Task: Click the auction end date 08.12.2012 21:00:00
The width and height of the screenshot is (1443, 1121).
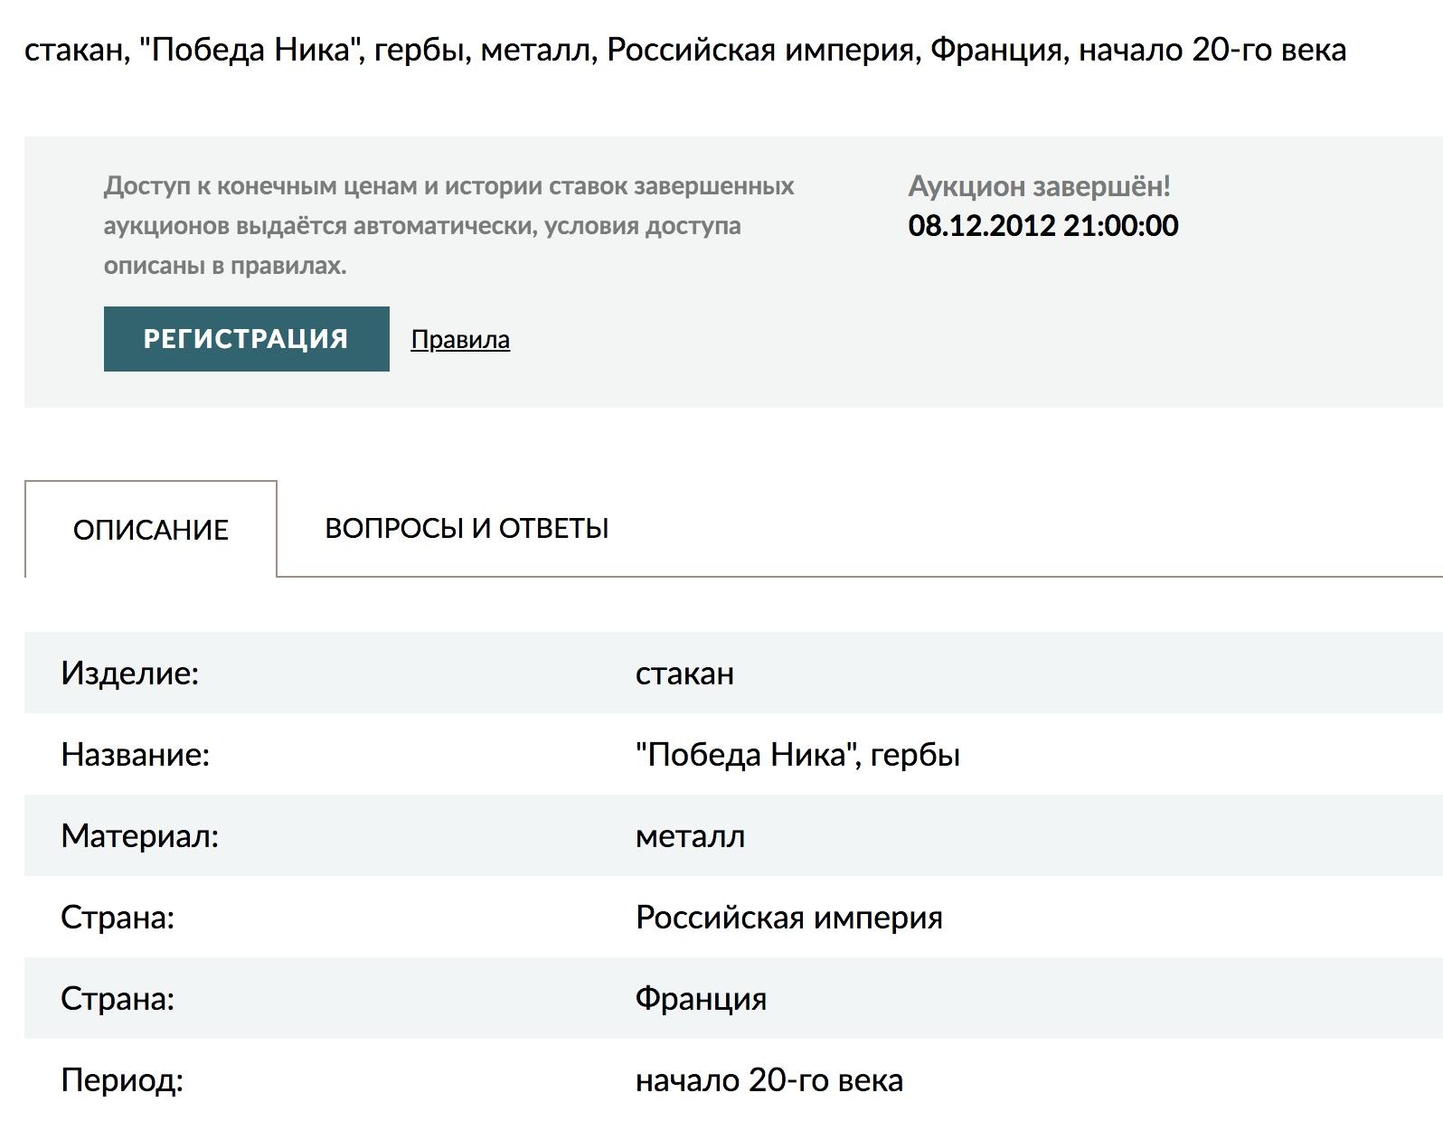Action: pos(1042,226)
